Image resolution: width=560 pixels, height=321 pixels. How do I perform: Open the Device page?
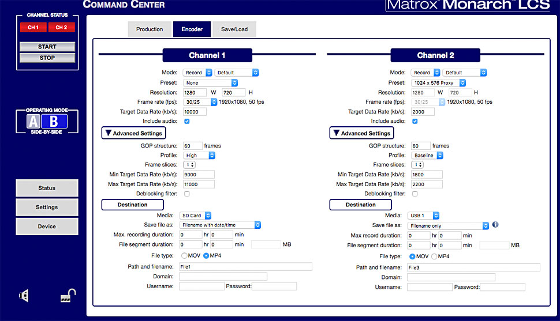(47, 226)
